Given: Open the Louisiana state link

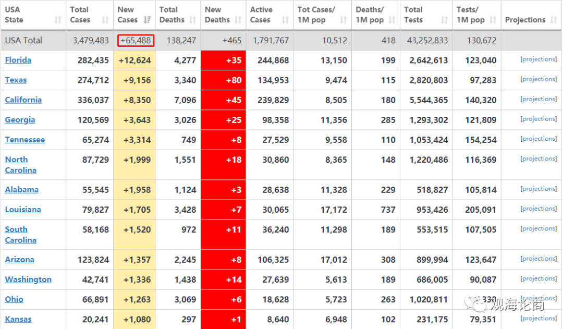Looking at the screenshot, I should pyautogui.click(x=23, y=210).
